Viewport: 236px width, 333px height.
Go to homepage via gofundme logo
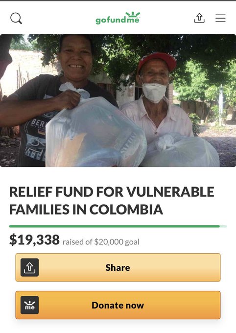tap(118, 18)
